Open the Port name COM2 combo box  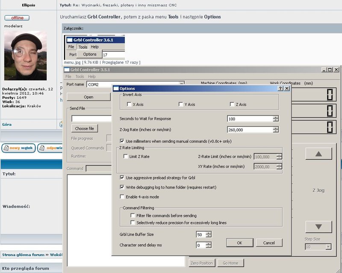tap(136, 84)
